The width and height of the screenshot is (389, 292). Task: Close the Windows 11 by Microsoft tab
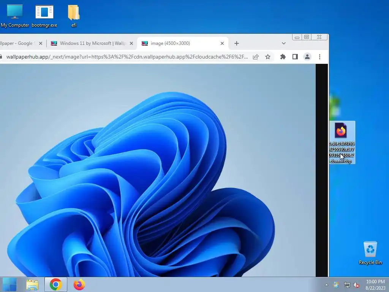pyautogui.click(x=131, y=43)
